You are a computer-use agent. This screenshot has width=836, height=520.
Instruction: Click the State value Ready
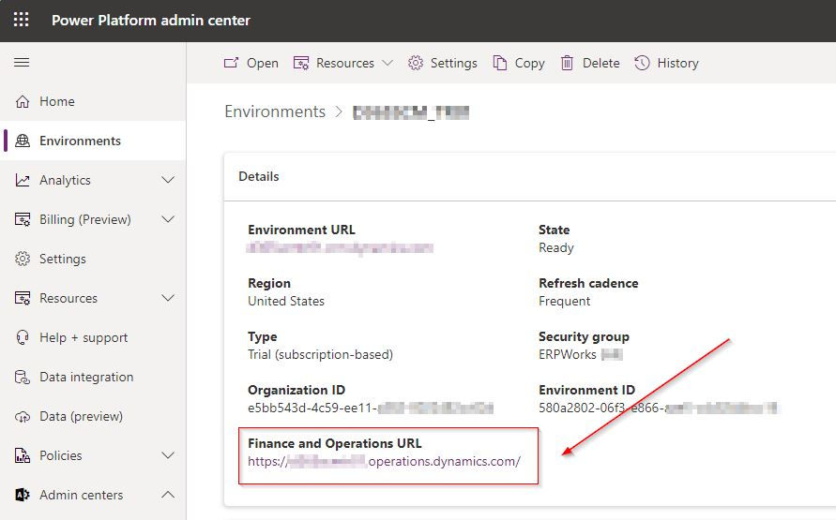pyautogui.click(x=556, y=248)
